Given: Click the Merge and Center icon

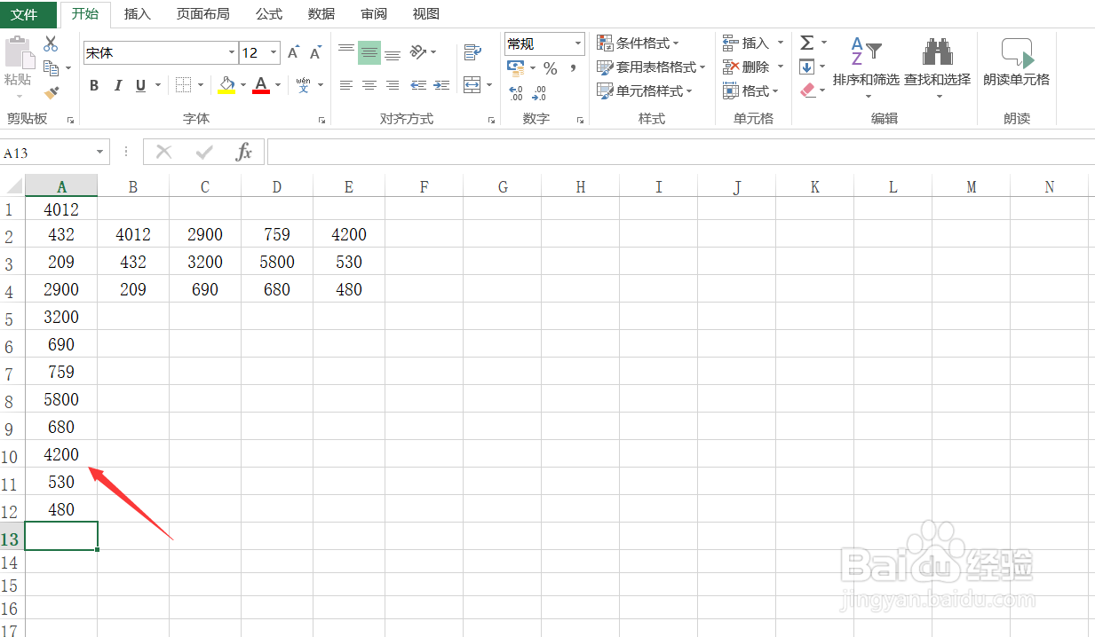Looking at the screenshot, I should point(472,85).
